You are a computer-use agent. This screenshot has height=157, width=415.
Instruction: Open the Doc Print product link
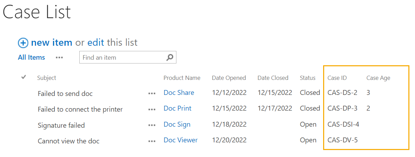point(177,109)
